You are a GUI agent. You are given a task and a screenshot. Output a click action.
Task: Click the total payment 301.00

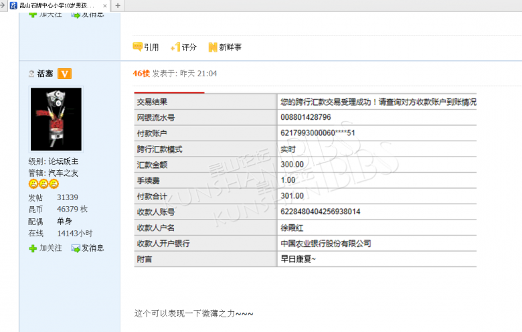point(292,196)
